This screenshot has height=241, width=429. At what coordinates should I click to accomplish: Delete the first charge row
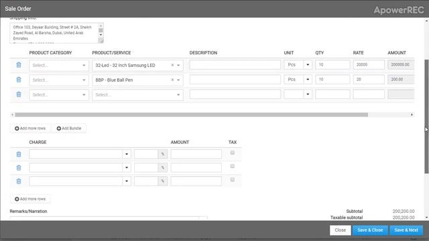pos(19,155)
